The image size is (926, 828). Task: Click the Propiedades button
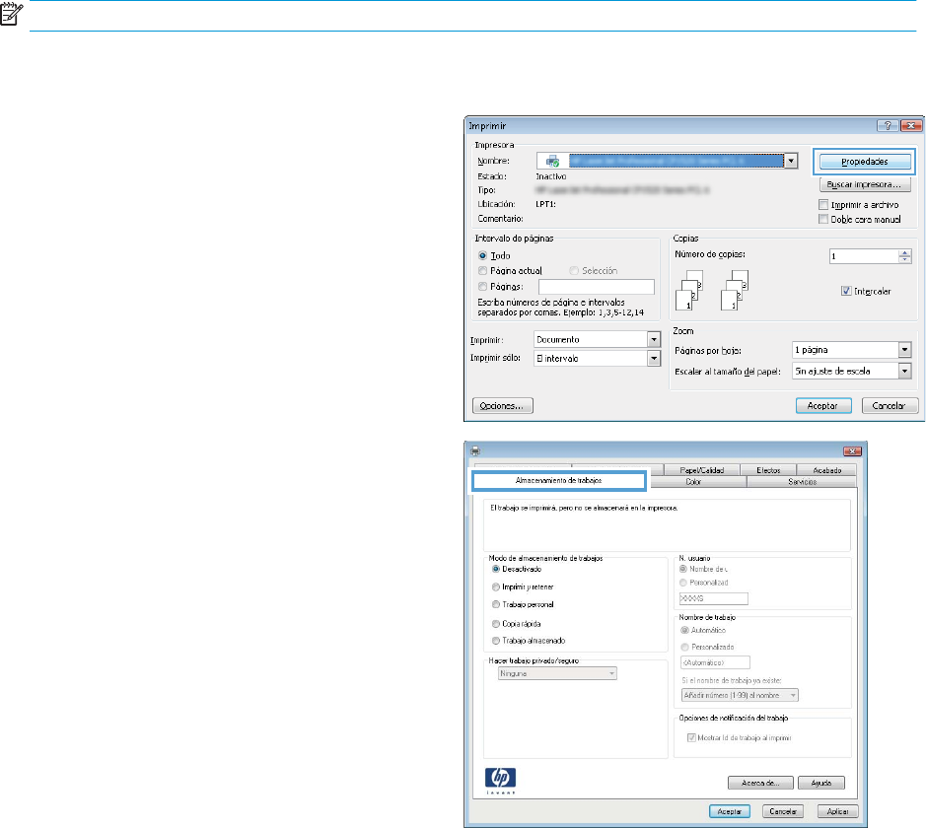coord(864,161)
